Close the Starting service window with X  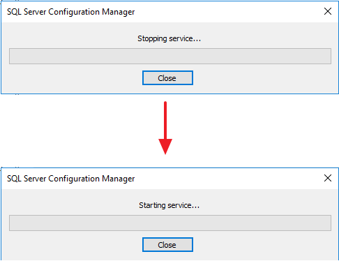(x=328, y=178)
